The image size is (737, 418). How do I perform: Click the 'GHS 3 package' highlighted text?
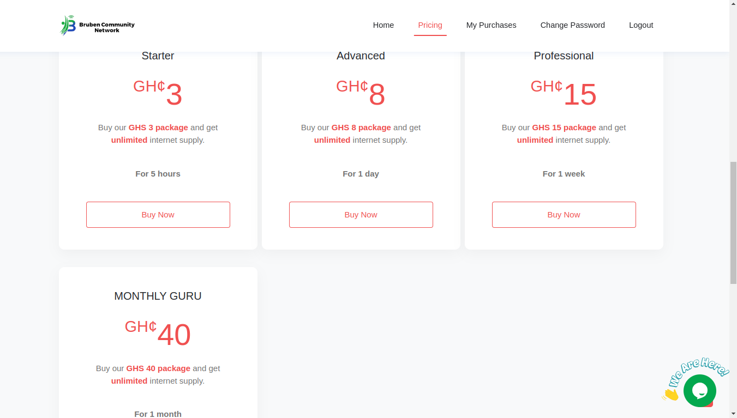158,128
